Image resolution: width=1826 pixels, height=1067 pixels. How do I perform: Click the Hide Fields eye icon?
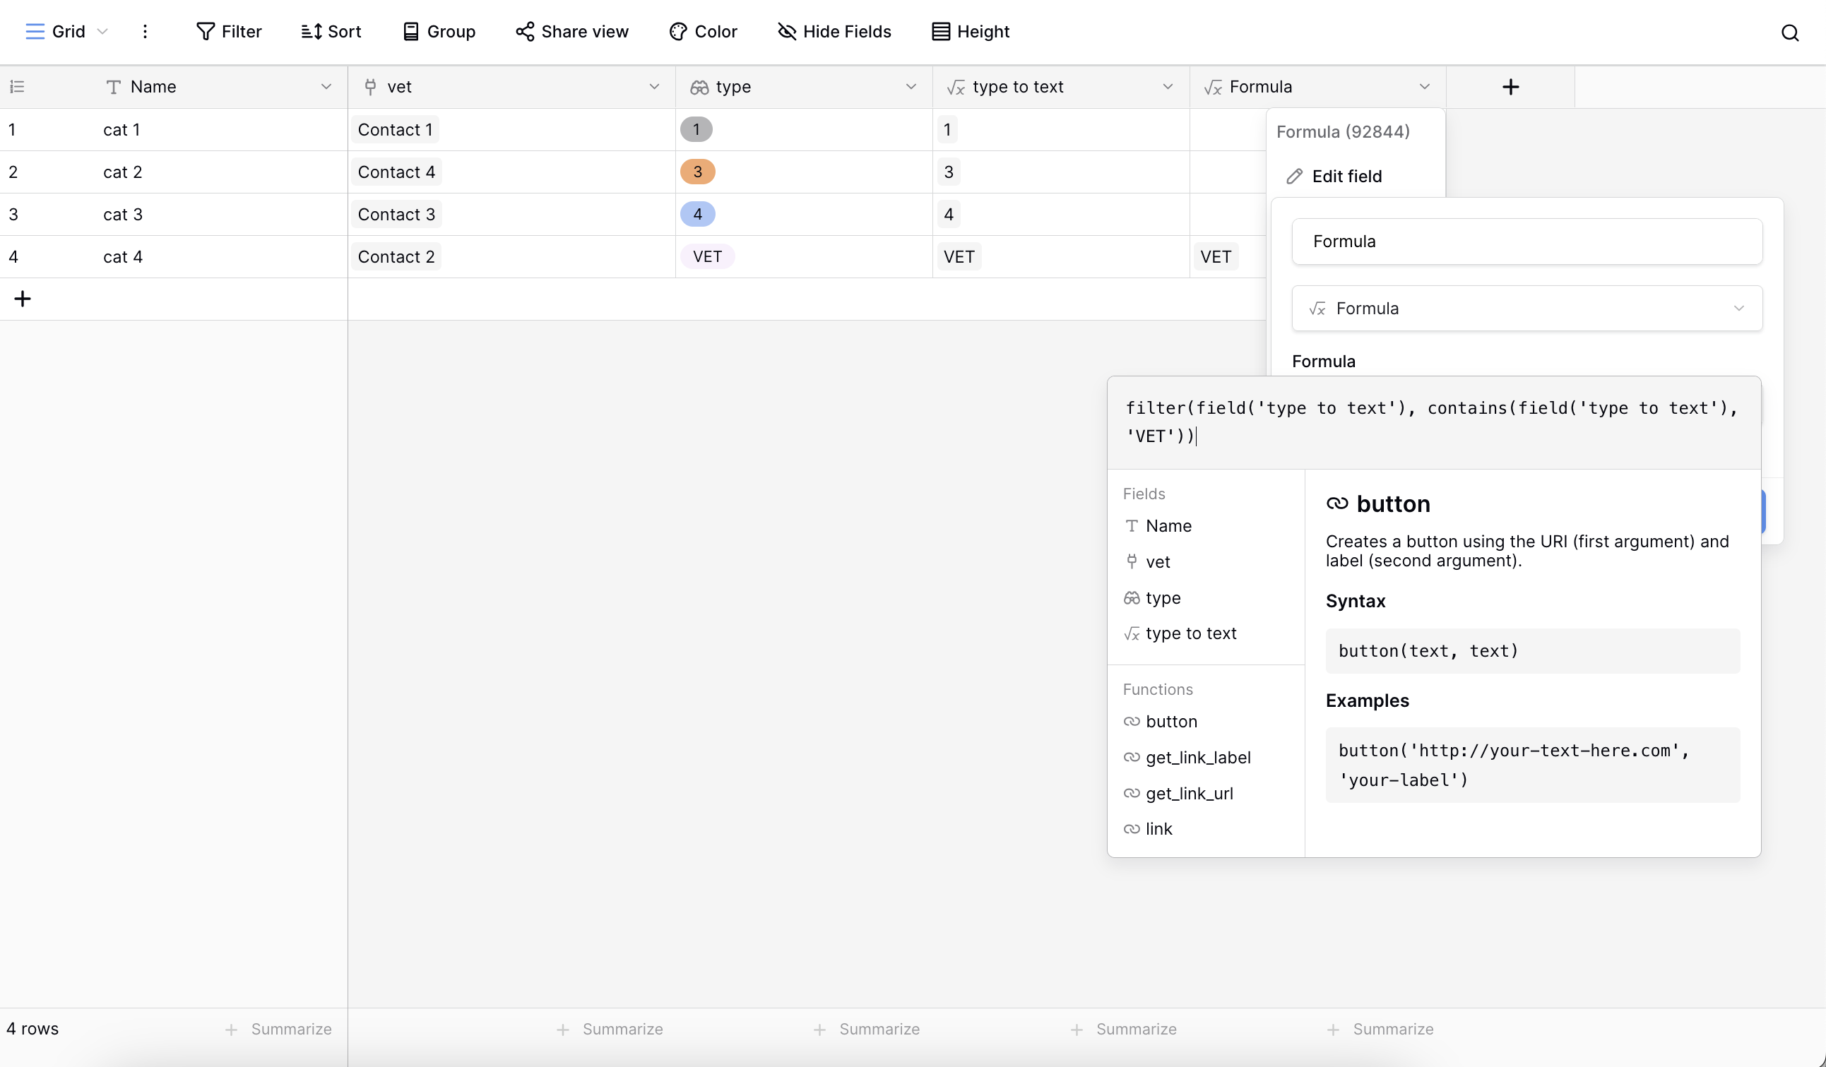[786, 32]
